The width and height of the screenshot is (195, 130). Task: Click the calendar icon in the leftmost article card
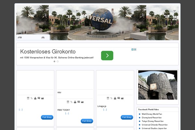pos(28,98)
